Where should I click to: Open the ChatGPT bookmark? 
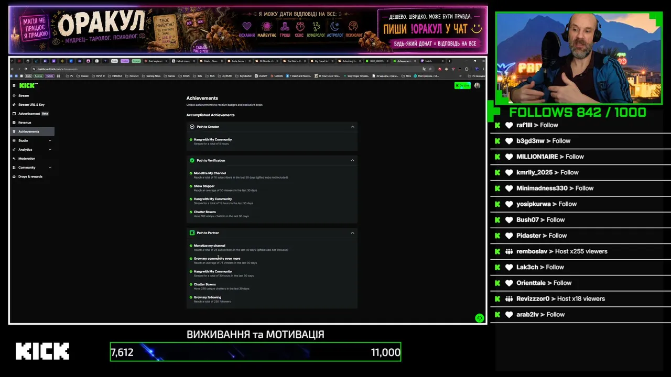(x=261, y=76)
